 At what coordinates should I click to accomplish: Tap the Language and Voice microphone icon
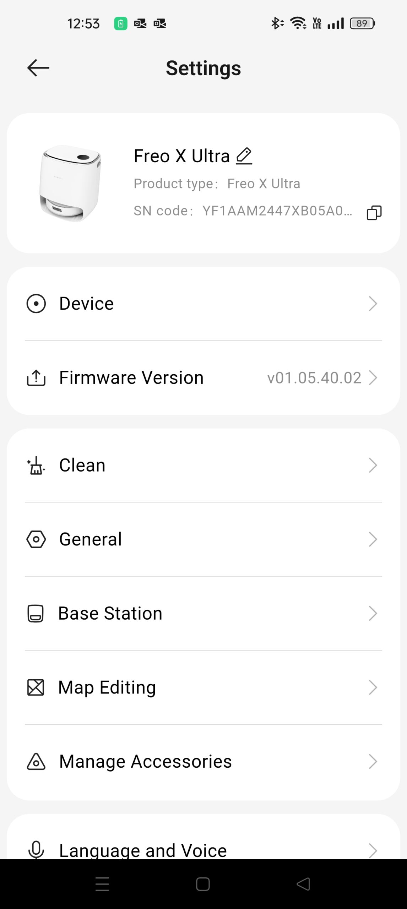(x=36, y=850)
